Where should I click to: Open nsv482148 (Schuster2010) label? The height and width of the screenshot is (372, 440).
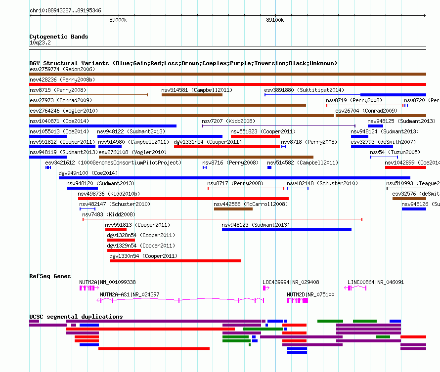pos(322,183)
